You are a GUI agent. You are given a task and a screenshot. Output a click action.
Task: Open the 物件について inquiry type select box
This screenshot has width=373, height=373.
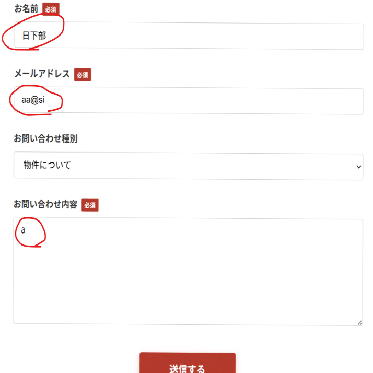coord(189,166)
